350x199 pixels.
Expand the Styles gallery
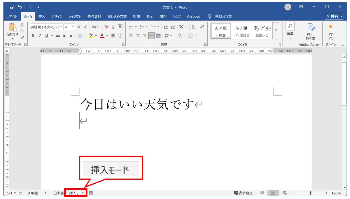coord(275,30)
